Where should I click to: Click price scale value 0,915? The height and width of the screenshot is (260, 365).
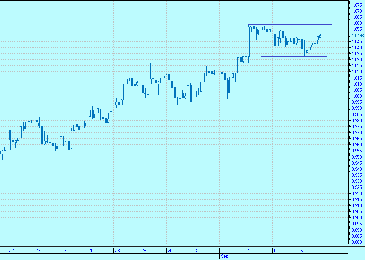[x=357, y=199]
